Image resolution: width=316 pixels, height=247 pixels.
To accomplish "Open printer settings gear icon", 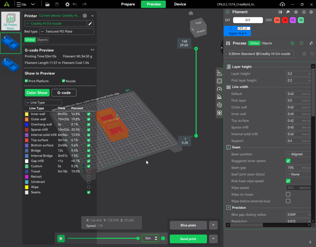I will [85, 15].
